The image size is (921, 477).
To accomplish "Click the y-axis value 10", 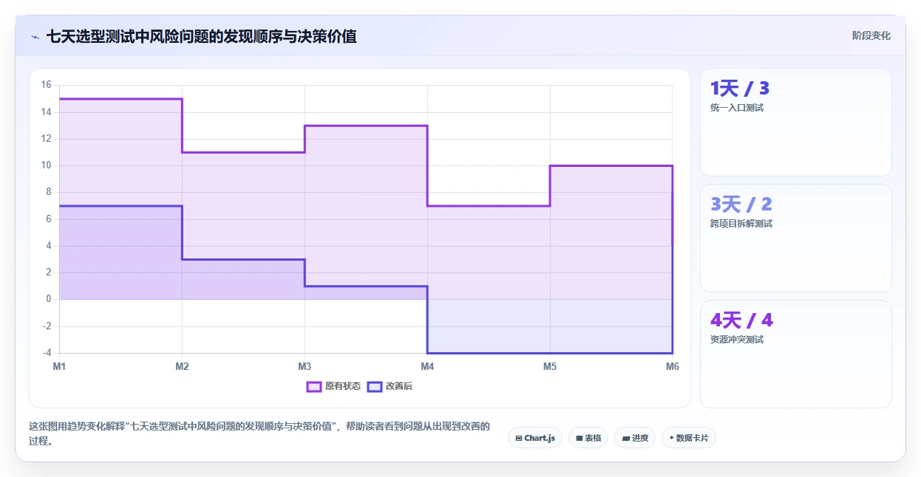I will point(46,165).
